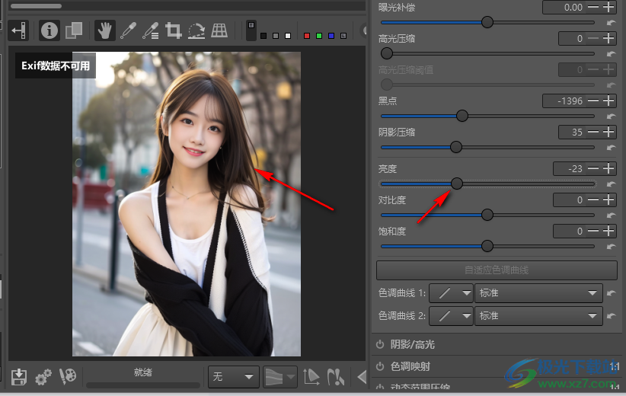Reset 黑点 slider to default
The width and height of the screenshot is (626, 396).
pos(611,117)
